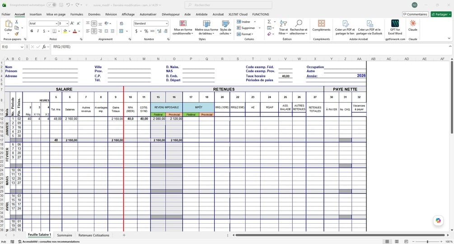
Task: Click the increase indent icon
Action: click(112, 31)
